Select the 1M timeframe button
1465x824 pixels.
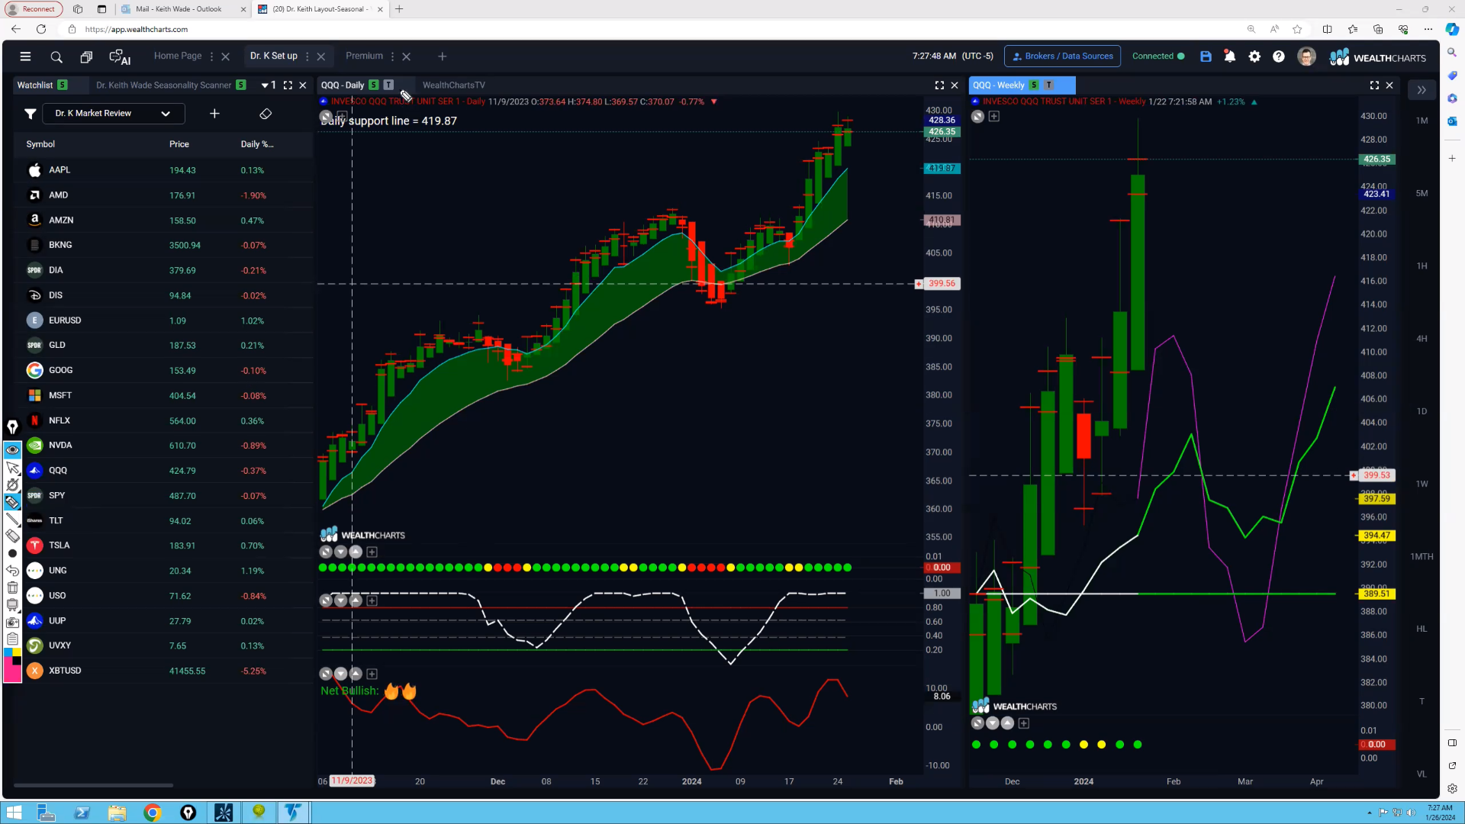(1422, 121)
